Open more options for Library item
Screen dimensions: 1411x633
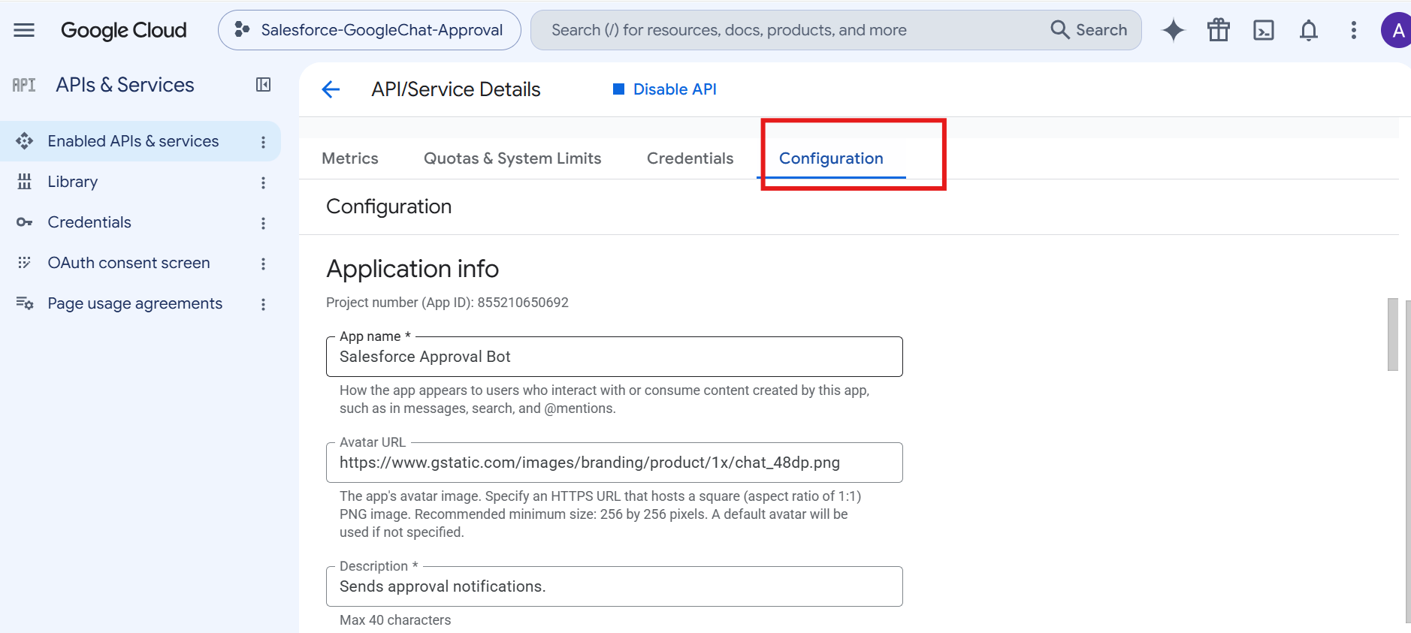263,182
